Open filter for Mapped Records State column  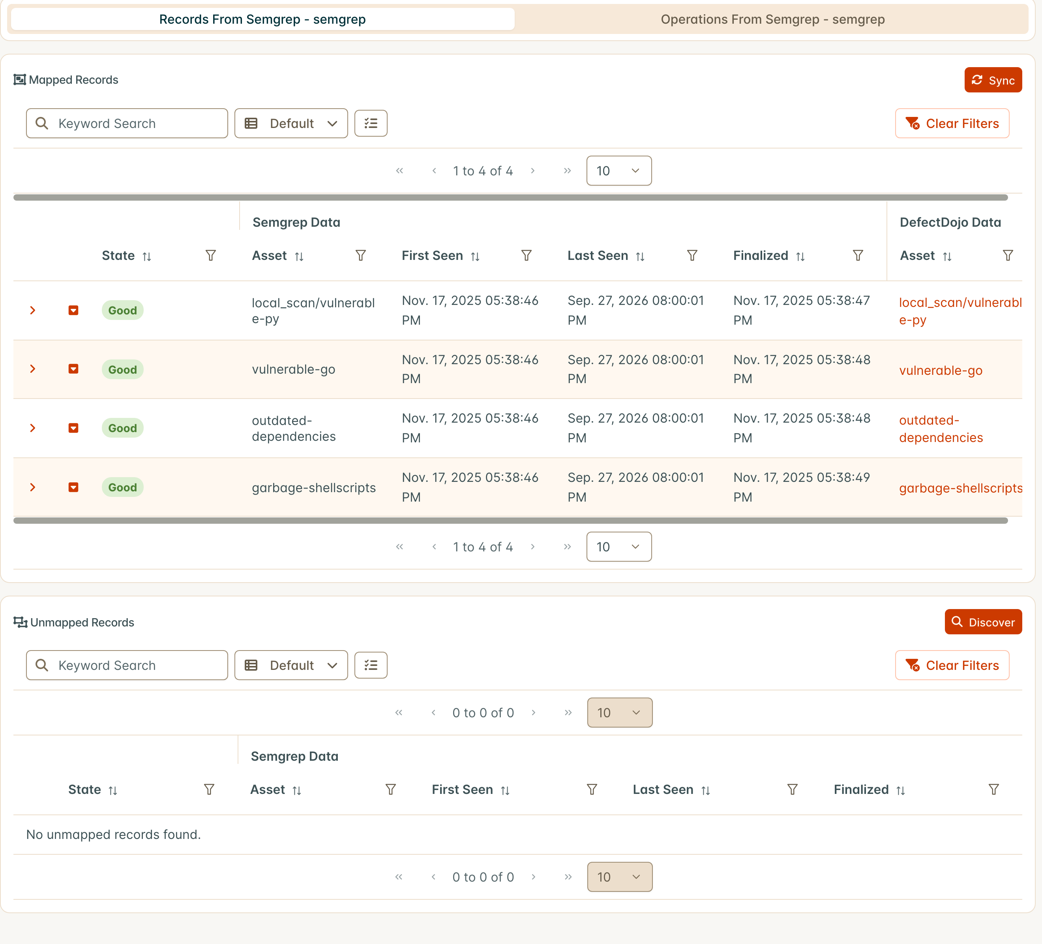210,256
